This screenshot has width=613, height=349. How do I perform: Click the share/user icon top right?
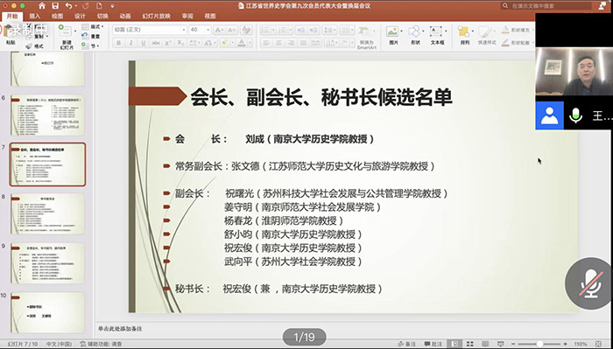tap(602, 5)
